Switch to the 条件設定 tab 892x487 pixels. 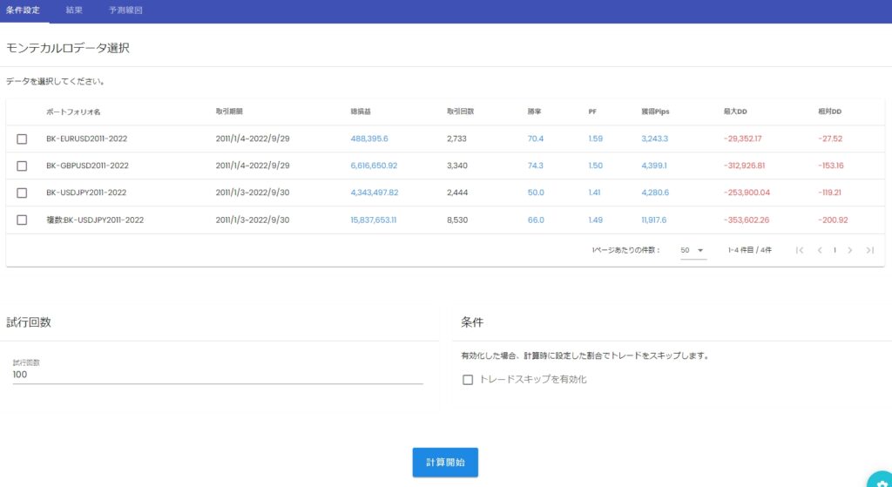23,10
